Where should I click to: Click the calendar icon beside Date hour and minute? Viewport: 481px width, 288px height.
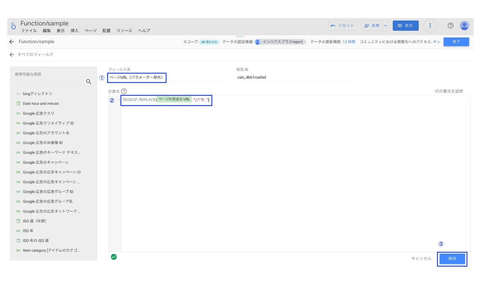click(18, 103)
